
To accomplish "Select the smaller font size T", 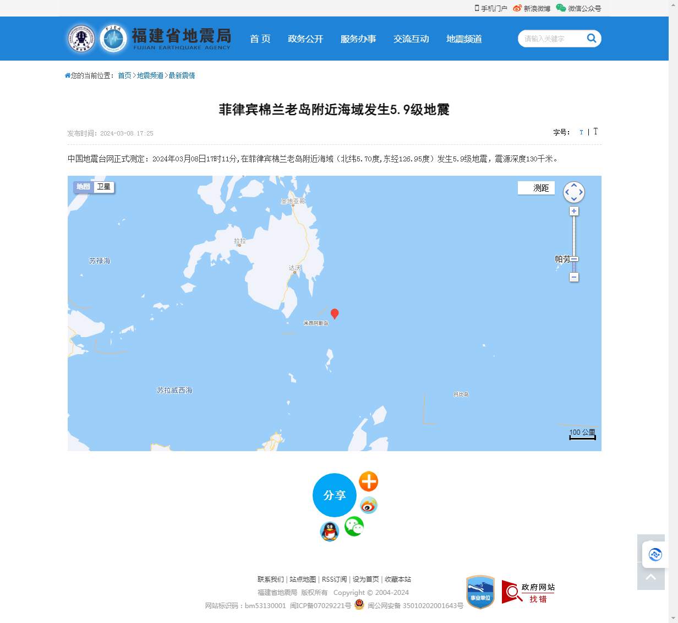I will tap(581, 132).
